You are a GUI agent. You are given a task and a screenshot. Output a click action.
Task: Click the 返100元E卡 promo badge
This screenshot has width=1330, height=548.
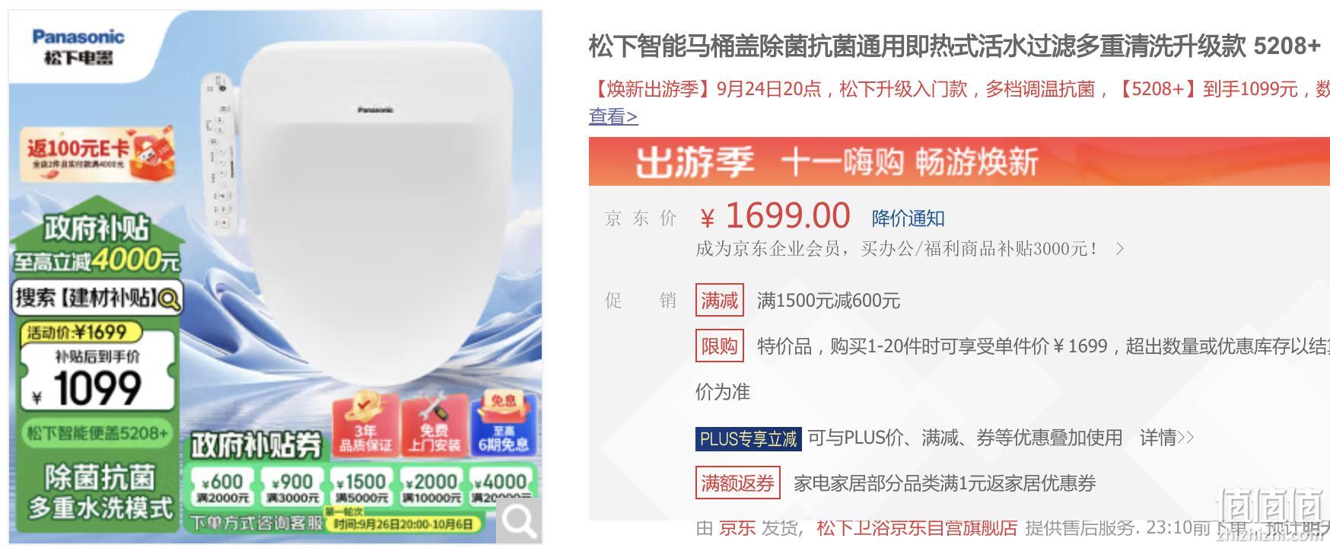point(97,154)
